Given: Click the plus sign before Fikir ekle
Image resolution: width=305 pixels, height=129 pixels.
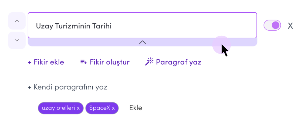Looking at the screenshot, I should click(x=30, y=62).
